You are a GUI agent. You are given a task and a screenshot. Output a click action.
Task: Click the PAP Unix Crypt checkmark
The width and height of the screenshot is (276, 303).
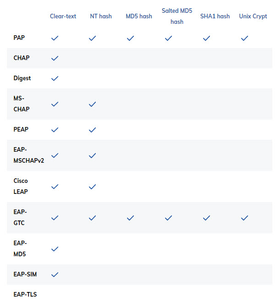pos(244,38)
